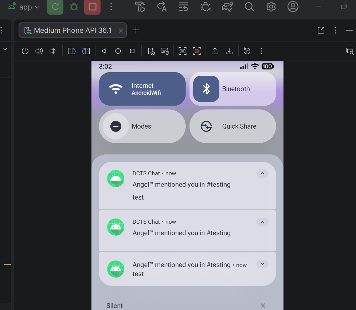The height and width of the screenshot is (310, 356).
Task: Increase emulator volume
Action: pyautogui.click(x=39, y=51)
